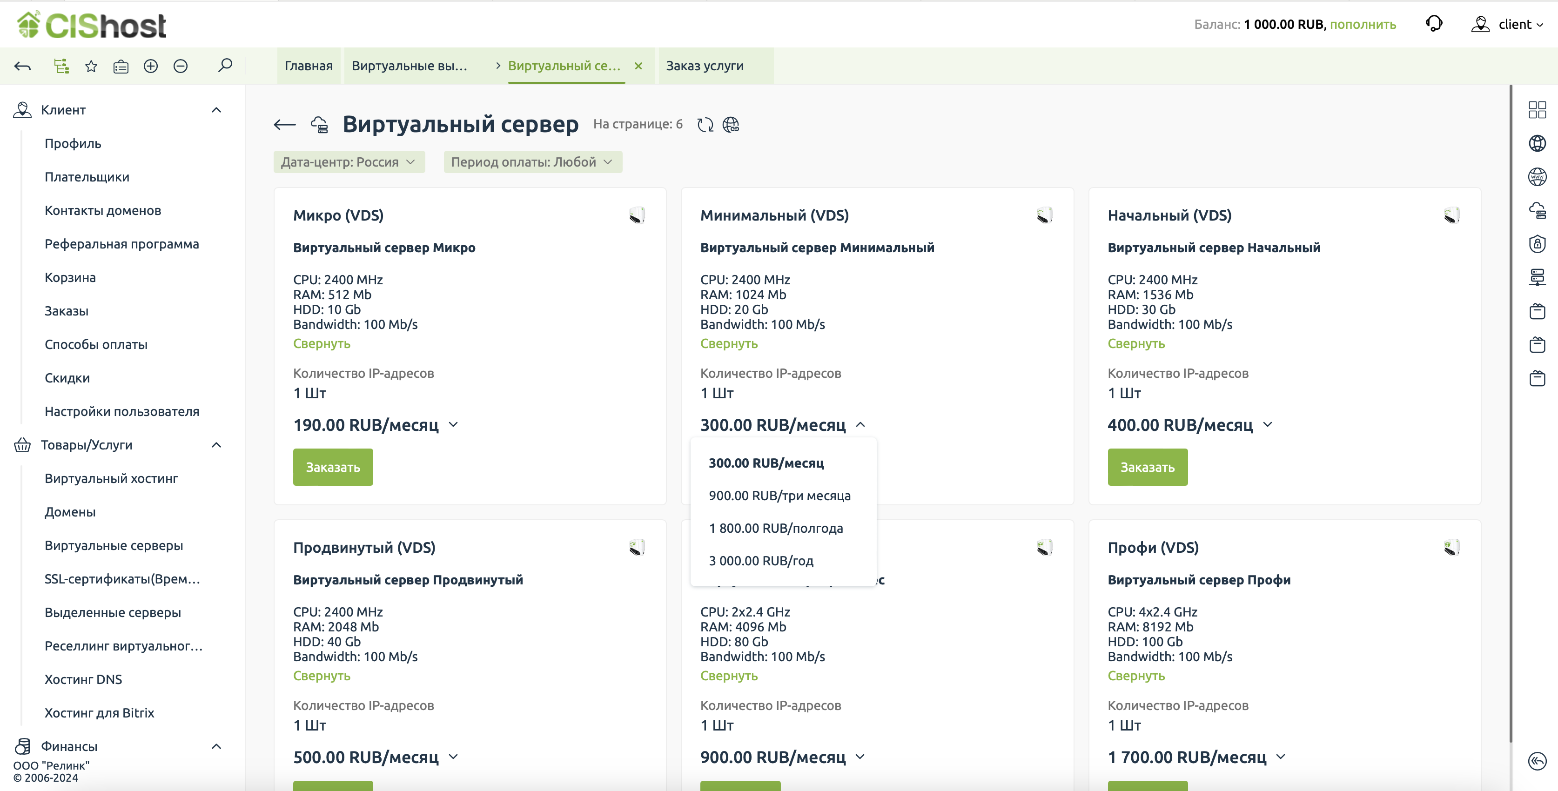The image size is (1558, 791).
Task: Open the Дата-центр: Россия filter dropdown
Action: pos(349,162)
